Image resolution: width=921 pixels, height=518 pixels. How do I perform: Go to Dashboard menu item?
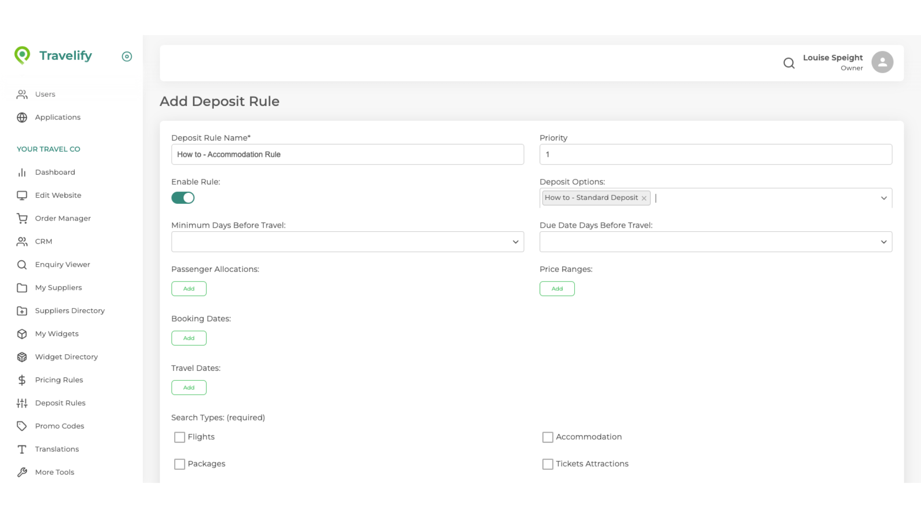point(55,172)
